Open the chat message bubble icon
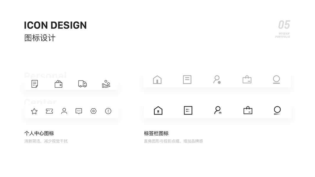Image resolution: width=315 pixels, height=177 pixels. [x=79, y=111]
